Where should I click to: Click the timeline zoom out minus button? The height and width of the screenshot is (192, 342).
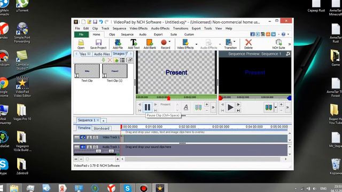point(81,159)
